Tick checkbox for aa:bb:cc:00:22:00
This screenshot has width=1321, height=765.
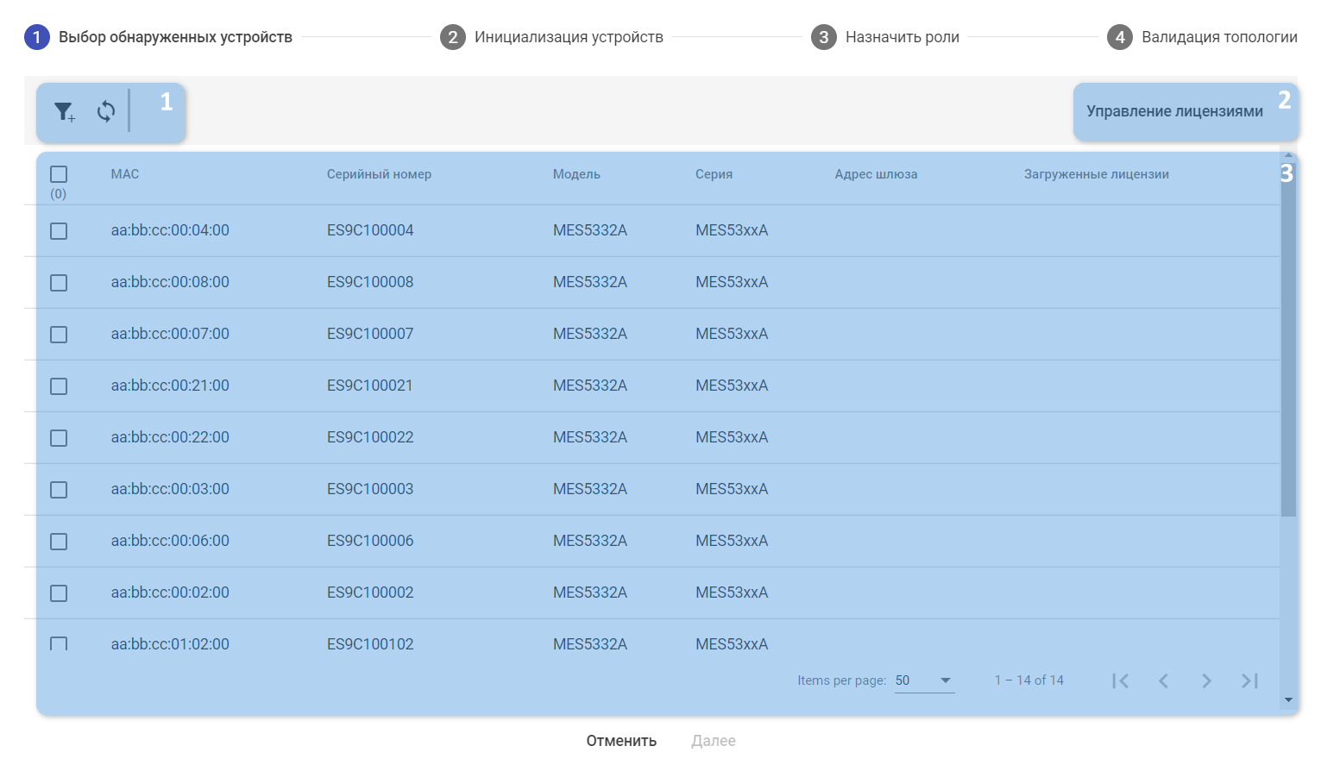(x=59, y=438)
